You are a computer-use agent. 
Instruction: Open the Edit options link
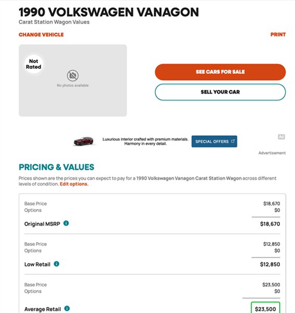pyautogui.click(x=74, y=184)
